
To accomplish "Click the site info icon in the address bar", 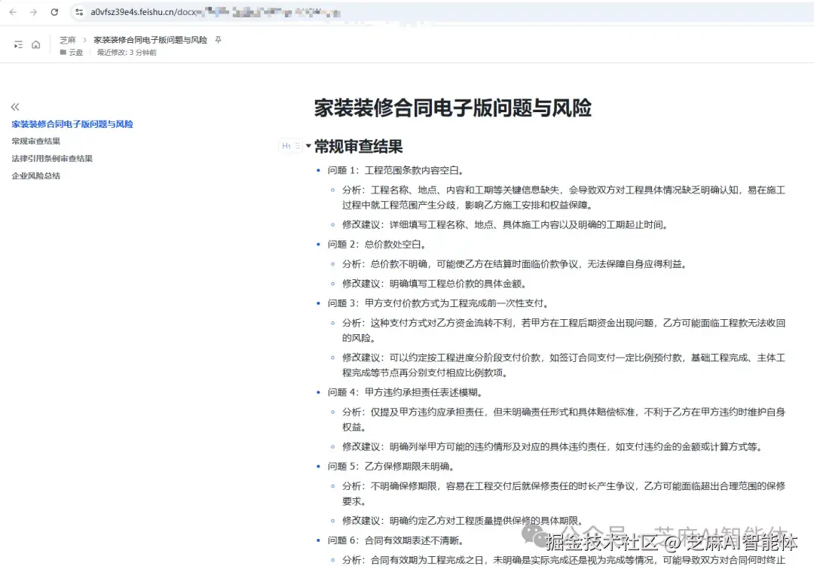I will pos(78,12).
